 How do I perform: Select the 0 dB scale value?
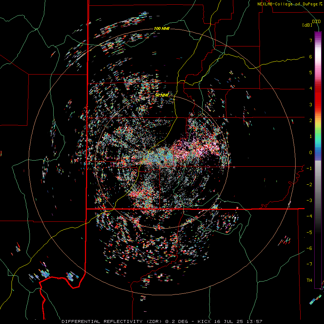click(x=311, y=153)
